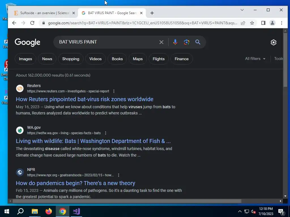Screen dimensions: 290x217
Task: Click the NPR globe favicon
Action: click(x=20, y=172)
